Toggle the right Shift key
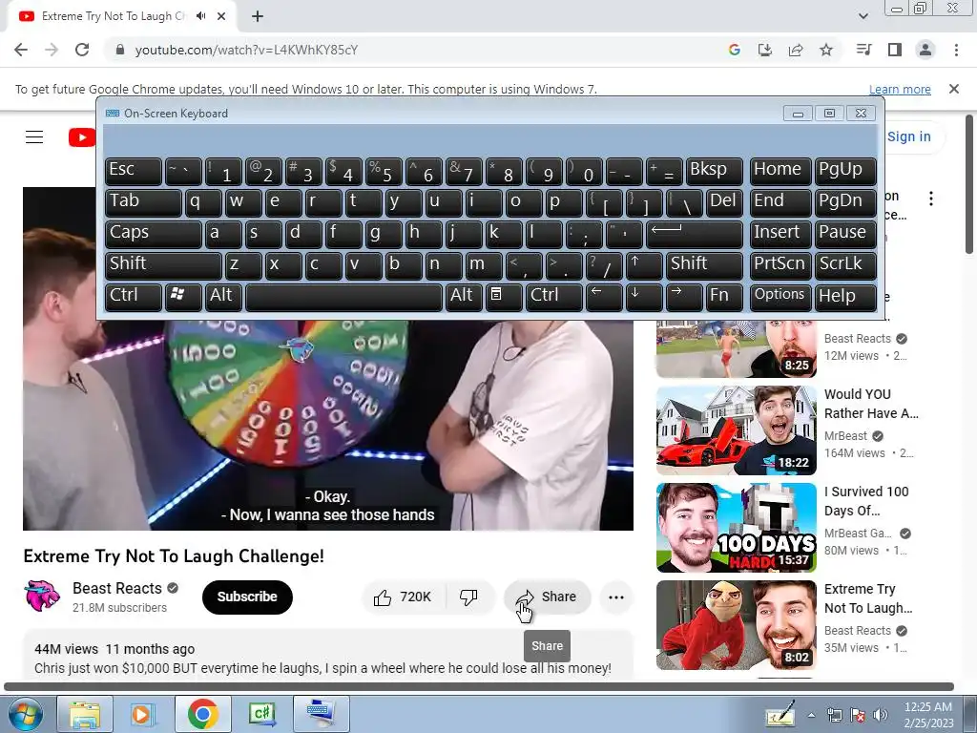Screen dimensions: 977x733 [704, 265]
